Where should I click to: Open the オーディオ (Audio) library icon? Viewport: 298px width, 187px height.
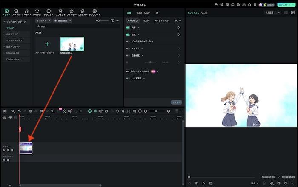[26, 11]
